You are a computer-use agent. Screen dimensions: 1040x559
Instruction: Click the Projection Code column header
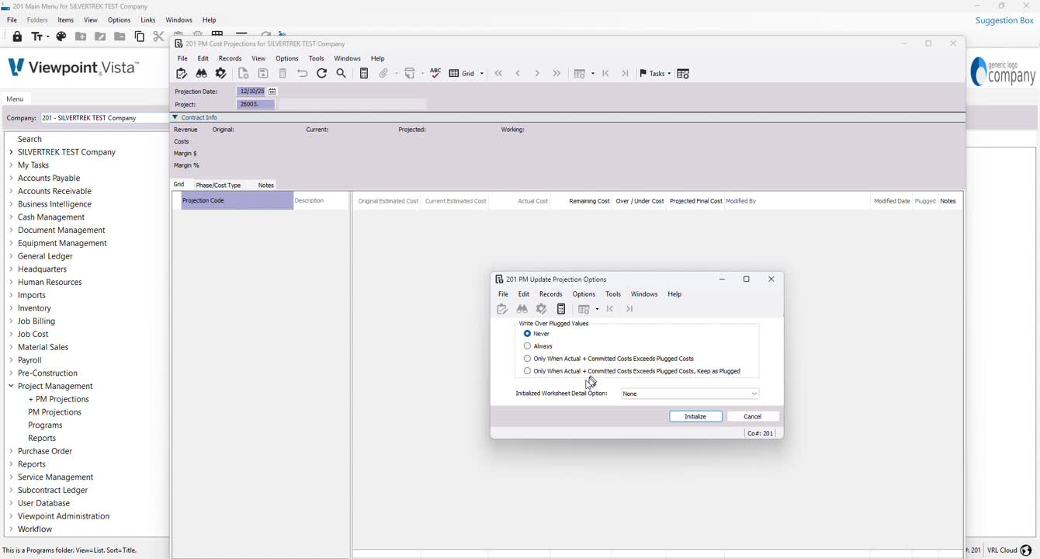tap(236, 201)
